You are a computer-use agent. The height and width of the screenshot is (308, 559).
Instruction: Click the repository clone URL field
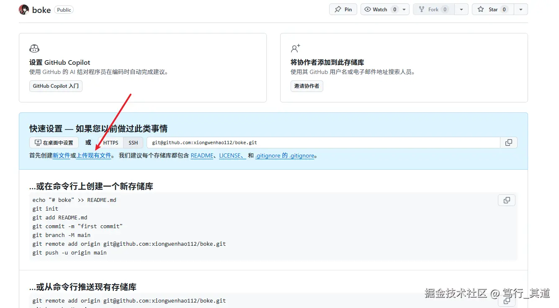tap(323, 143)
